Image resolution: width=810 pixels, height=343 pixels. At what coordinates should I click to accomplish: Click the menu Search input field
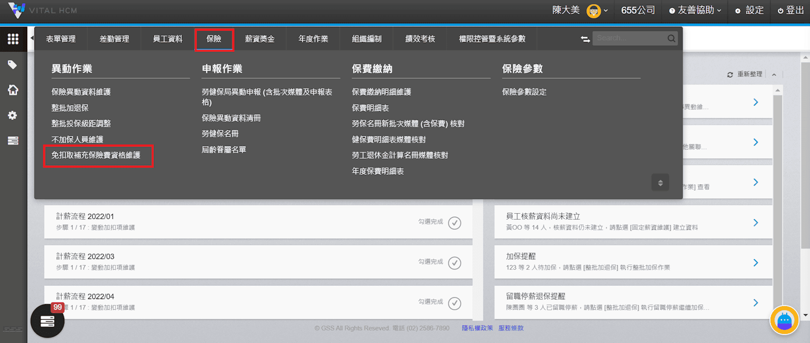630,38
